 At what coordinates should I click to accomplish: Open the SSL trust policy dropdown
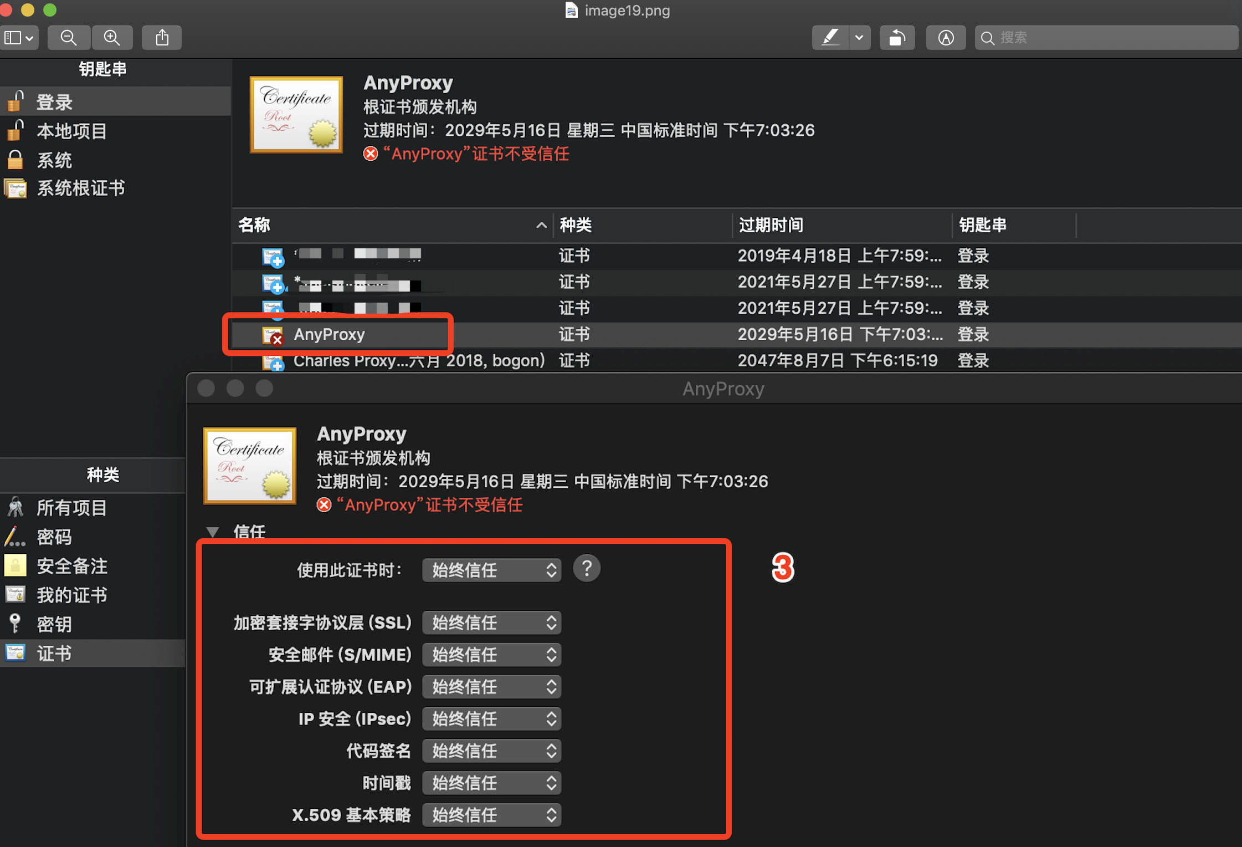point(491,623)
